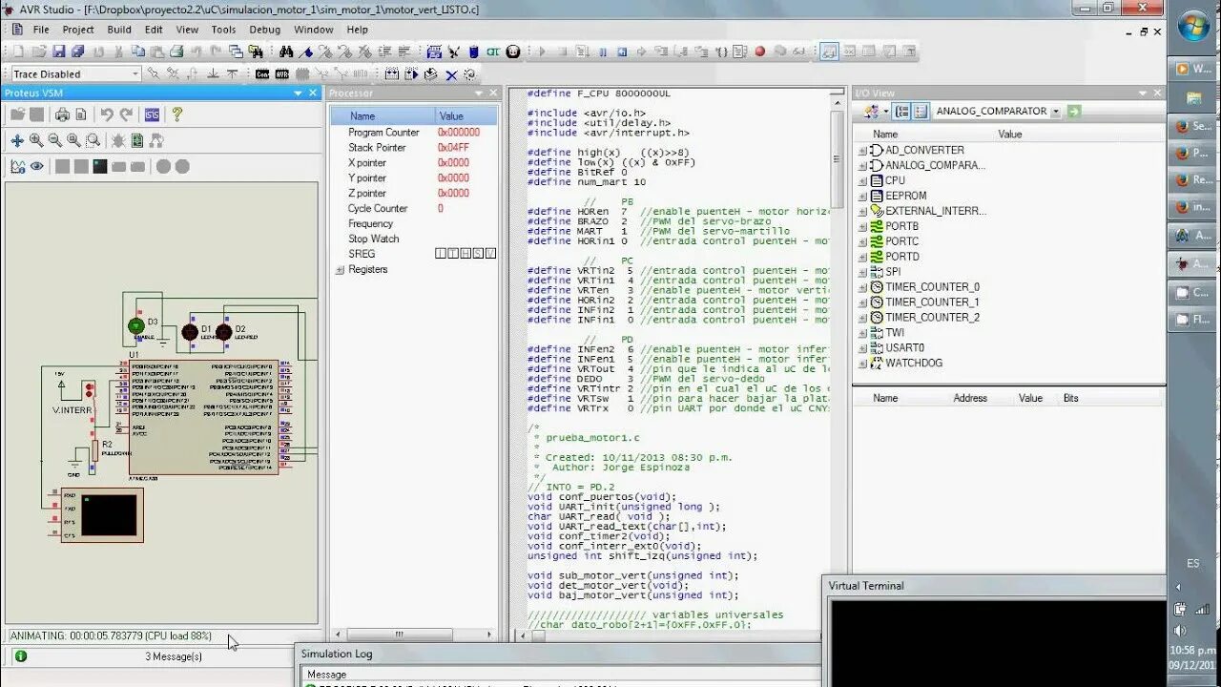Screen dimensions: 1221x687
Task: Open the Window menu
Action: click(313, 30)
